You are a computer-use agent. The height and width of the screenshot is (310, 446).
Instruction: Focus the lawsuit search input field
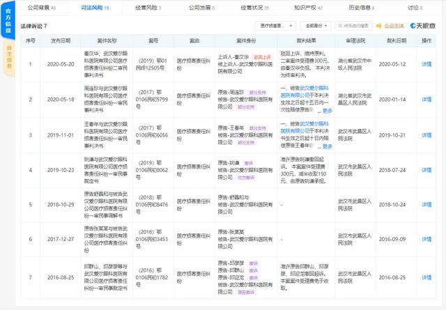(x=353, y=26)
